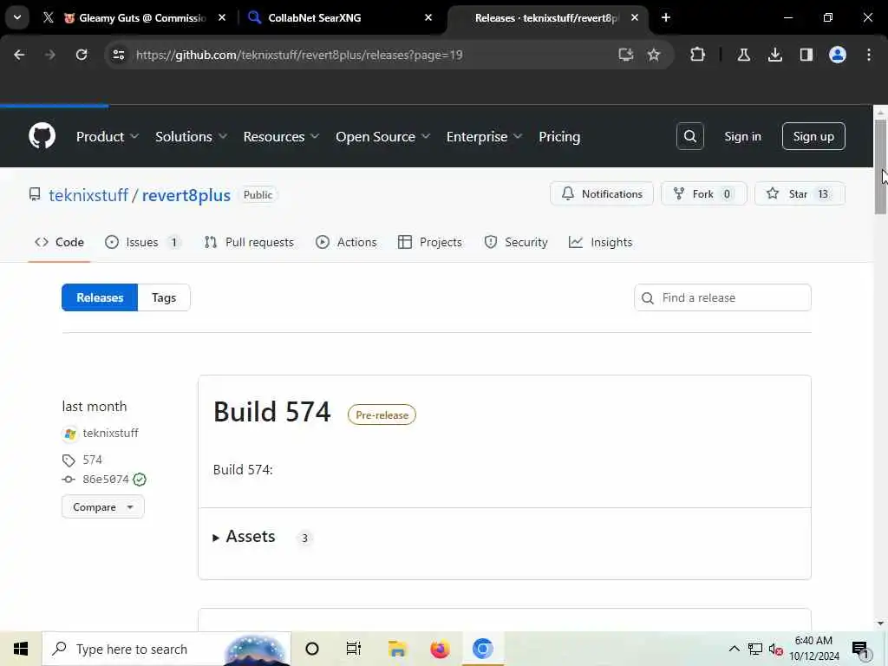This screenshot has height=666, width=888.
Task: Star the repository
Action: (800, 193)
